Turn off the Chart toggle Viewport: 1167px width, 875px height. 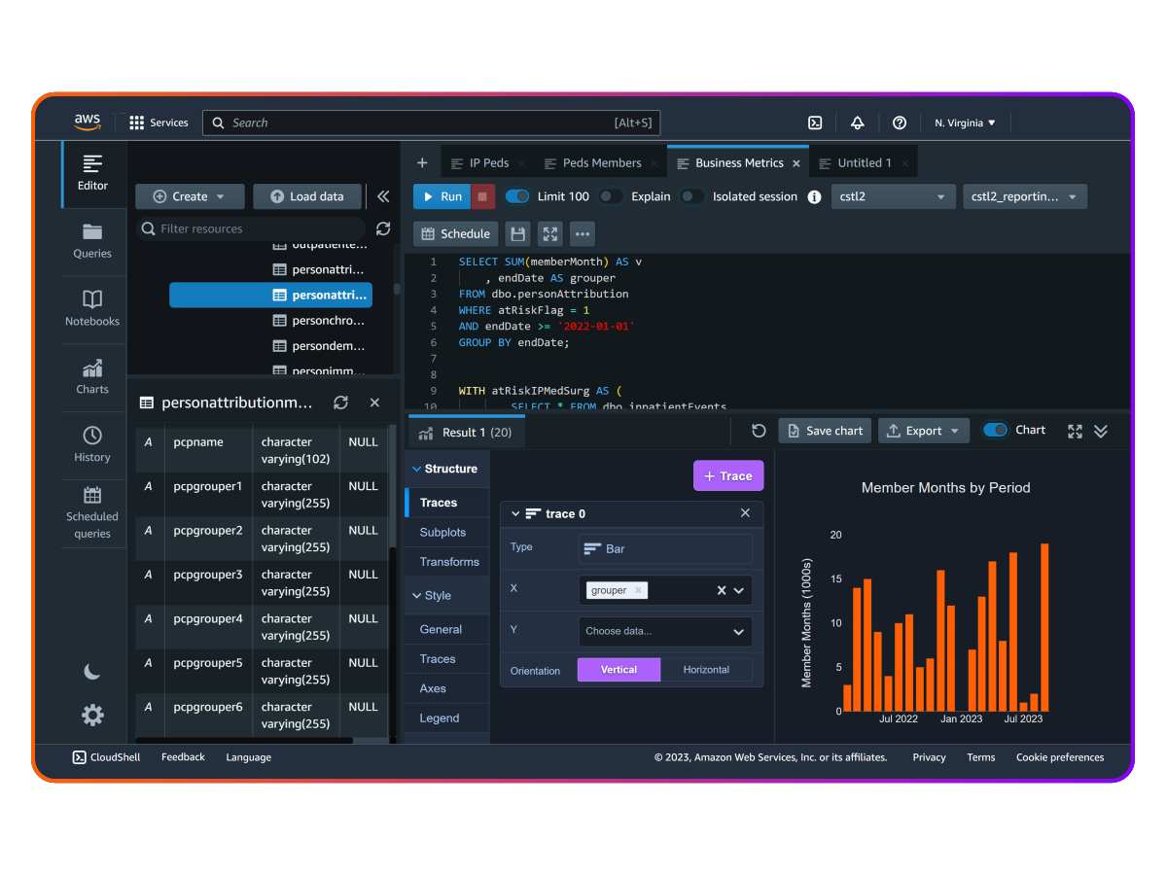pyautogui.click(x=995, y=430)
